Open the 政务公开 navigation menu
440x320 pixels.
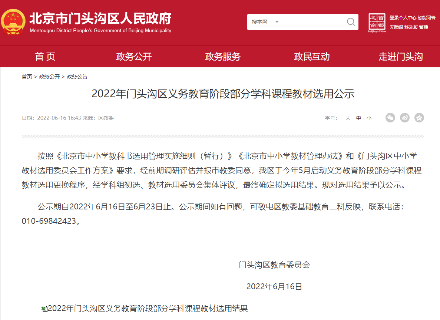click(134, 57)
